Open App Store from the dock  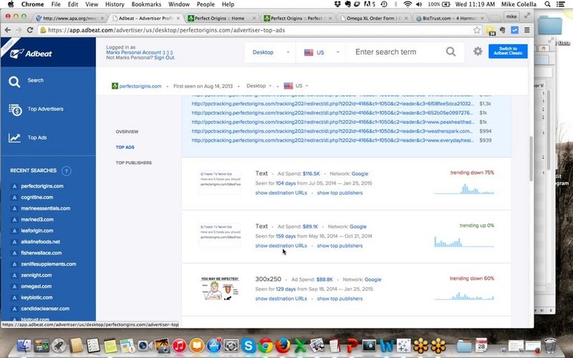[214, 345]
